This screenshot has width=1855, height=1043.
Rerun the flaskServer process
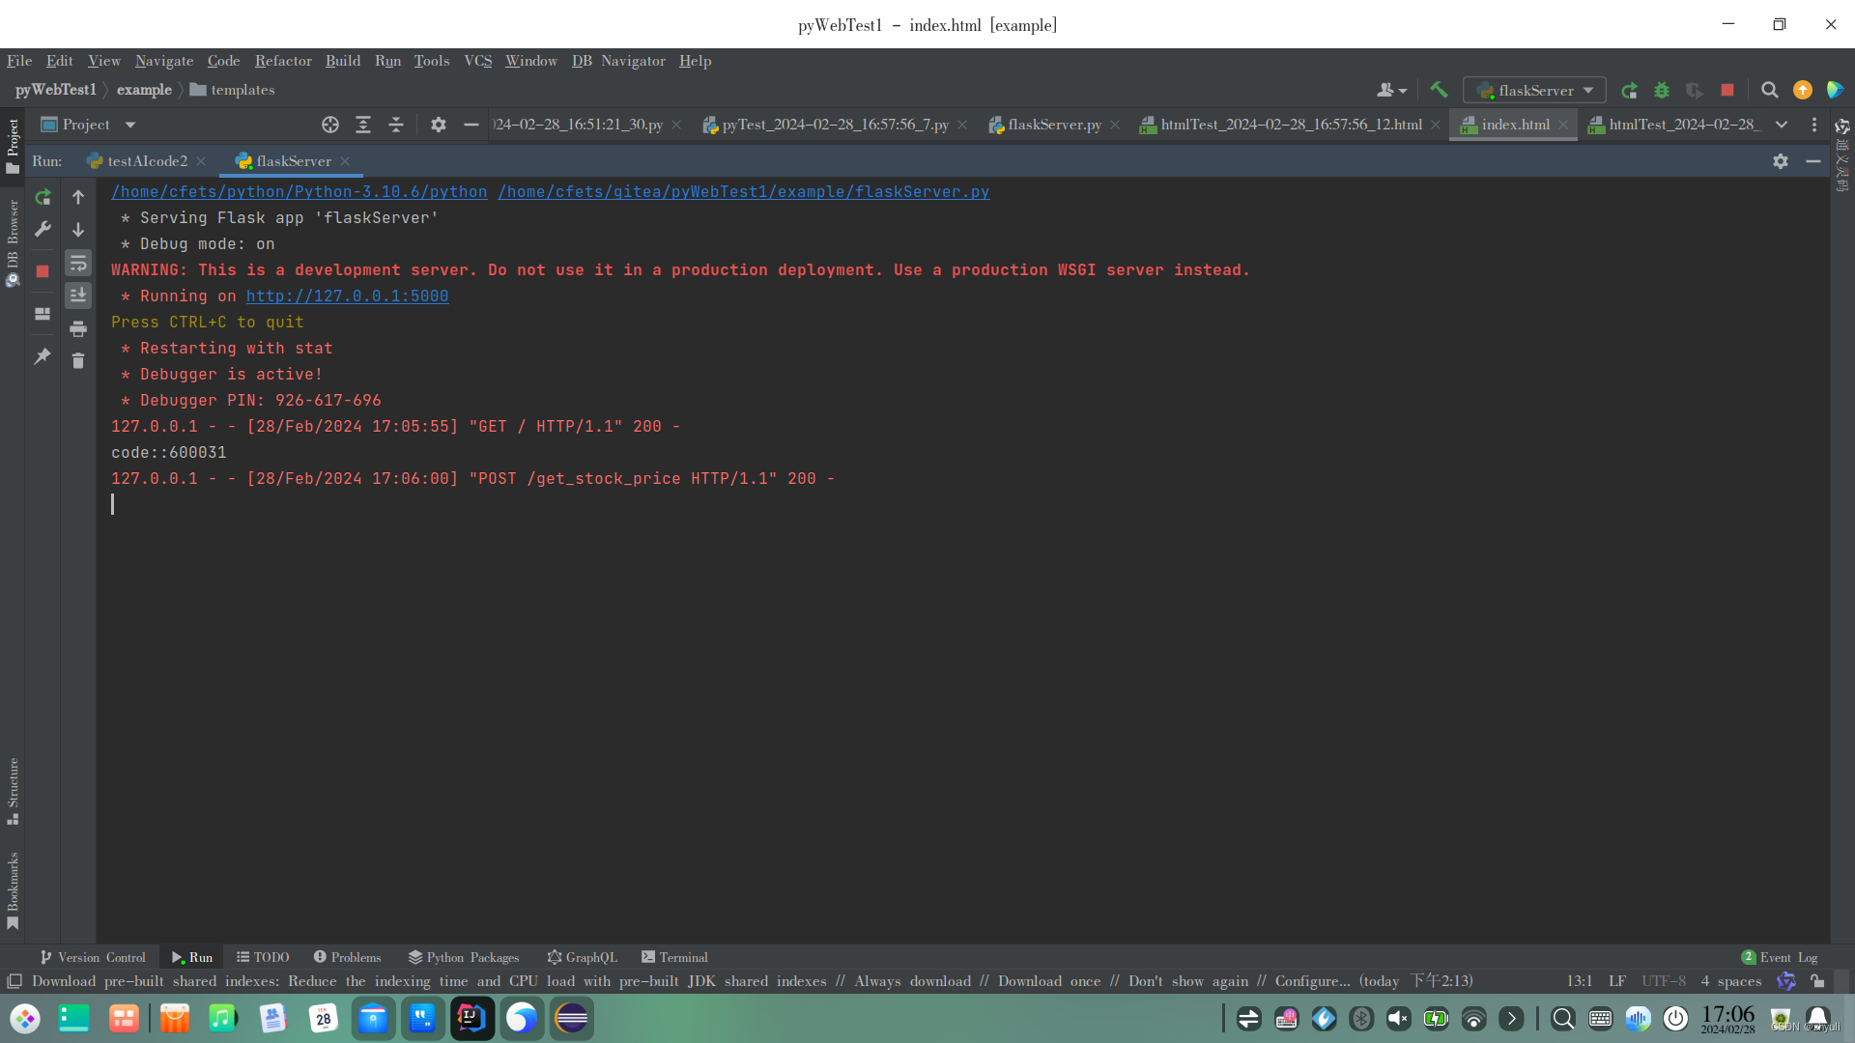pyautogui.click(x=43, y=197)
